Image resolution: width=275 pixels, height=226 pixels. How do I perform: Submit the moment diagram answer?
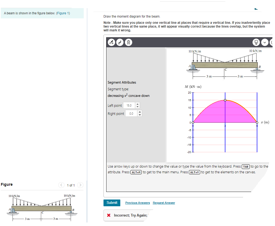(112, 203)
